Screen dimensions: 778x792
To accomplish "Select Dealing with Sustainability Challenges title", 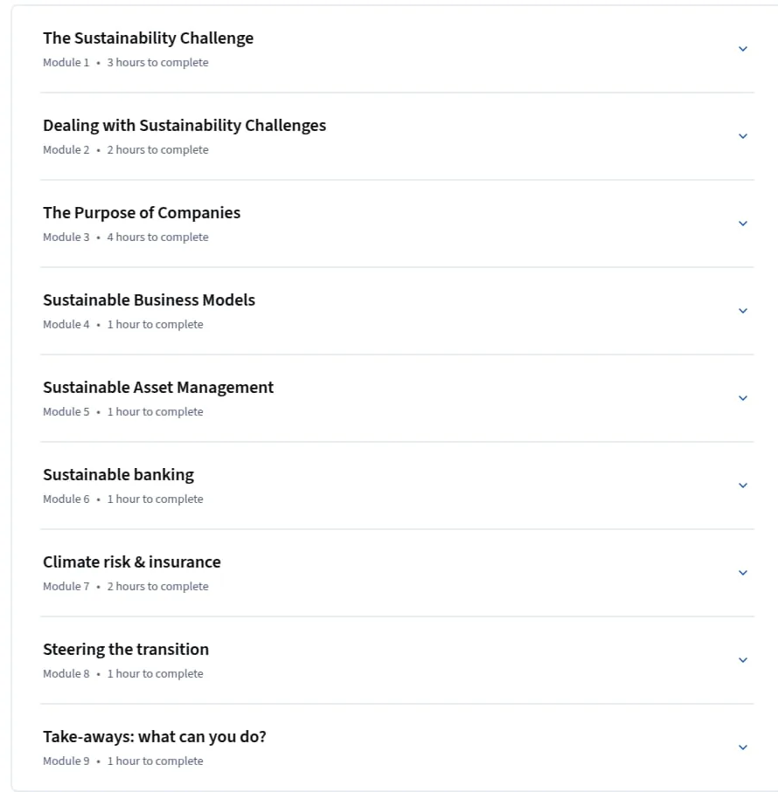I will tap(184, 126).
